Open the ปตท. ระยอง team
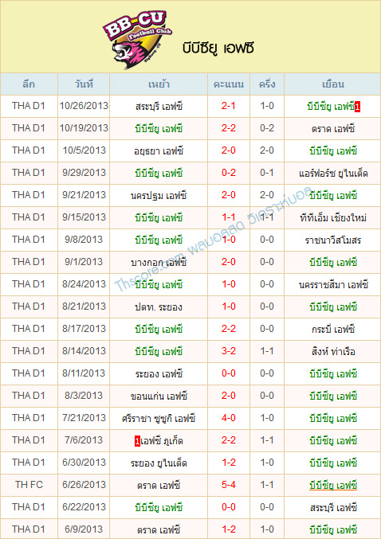 point(159,307)
